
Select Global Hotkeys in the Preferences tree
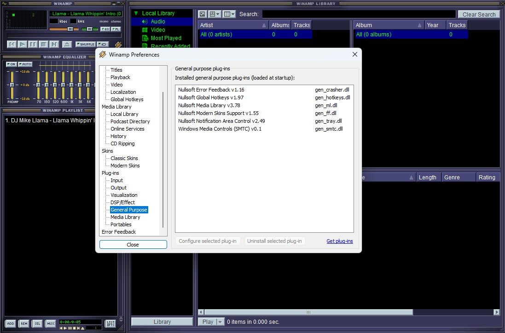(127, 99)
